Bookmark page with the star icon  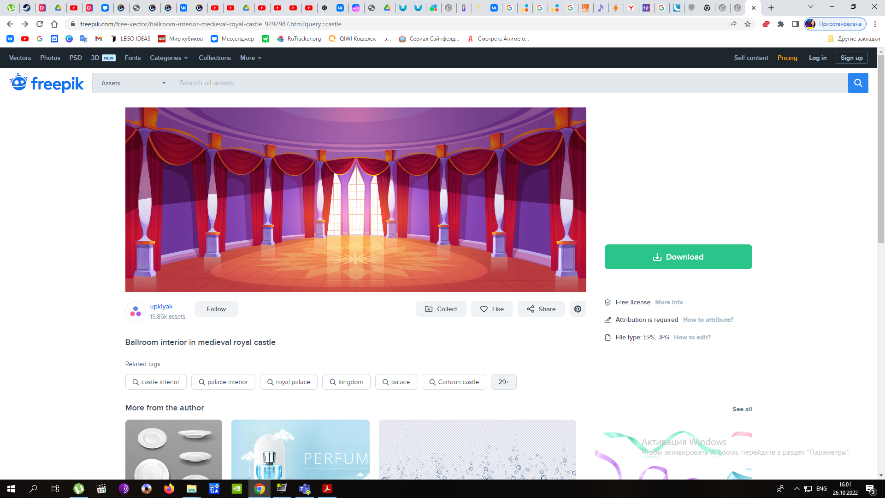pyautogui.click(x=748, y=24)
